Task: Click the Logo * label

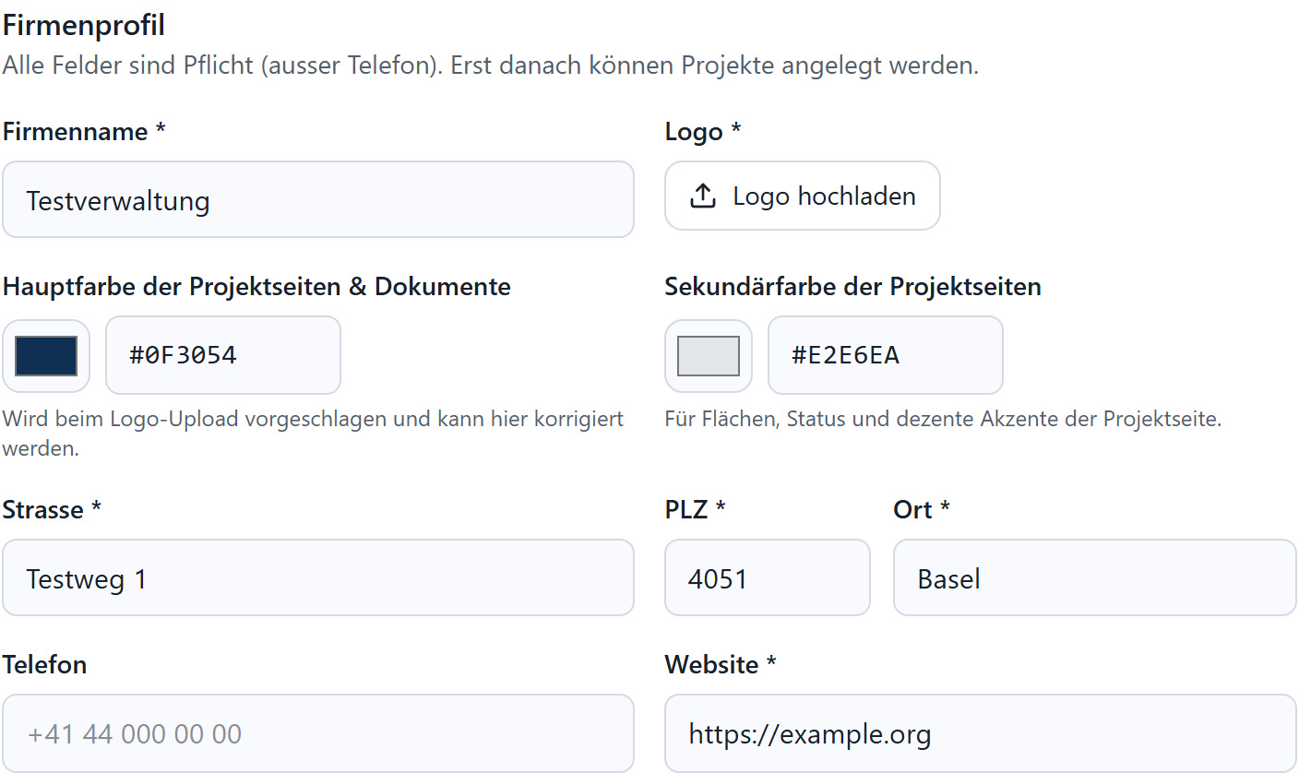Action: [x=703, y=132]
